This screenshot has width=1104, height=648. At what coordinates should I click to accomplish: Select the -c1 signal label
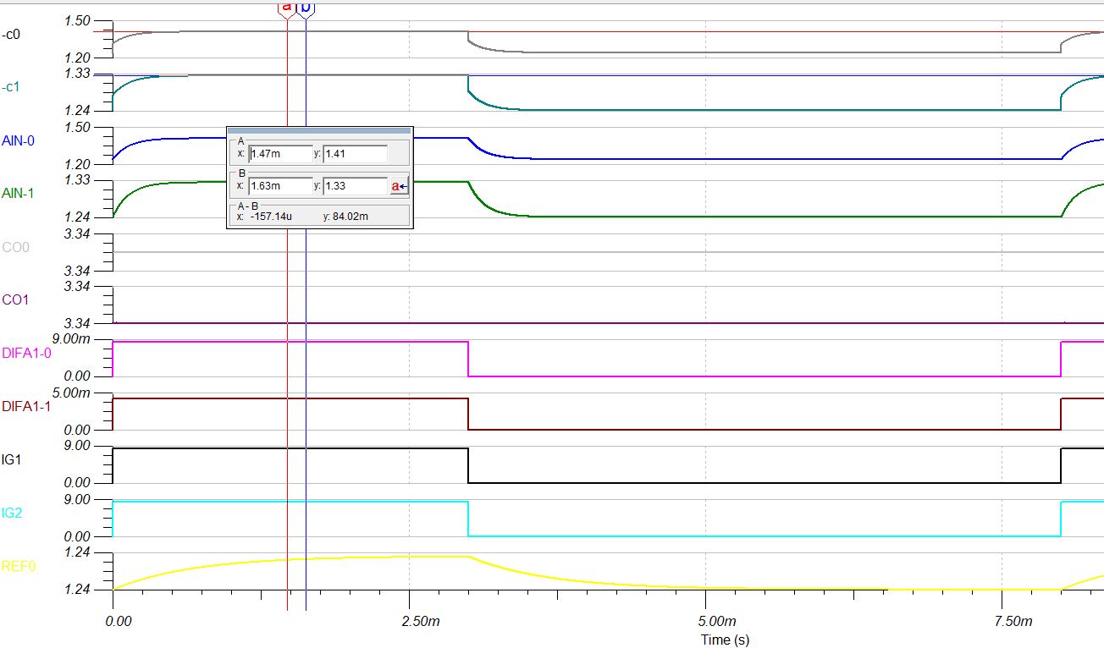(13, 87)
